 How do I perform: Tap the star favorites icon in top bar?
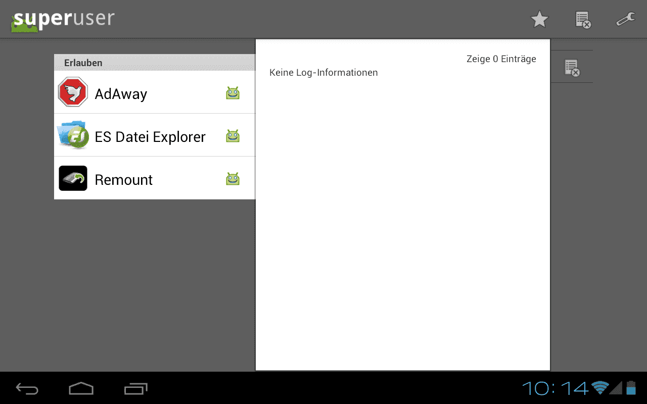539,20
